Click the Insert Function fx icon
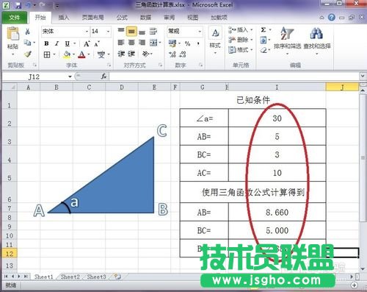The height and width of the screenshot is (292, 367). [103, 76]
